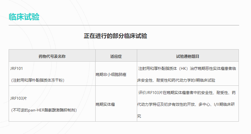The width and height of the screenshot is (251, 134).
Task: Click the line 床安全性、耐受性和药代动力学的I期临床试验
Action: [x=176, y=80]
